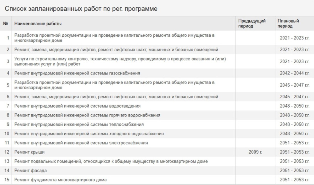Click '2051 - 2053 г.г.' for подвальных помещений row
The width and height of the screenshot is (314, 185).
(x=295, y=161)
